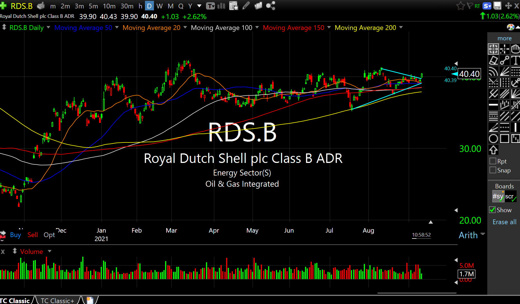Select the trendline tool with two nodes
This screenshot has width=520, height=304.
point(504,60)
